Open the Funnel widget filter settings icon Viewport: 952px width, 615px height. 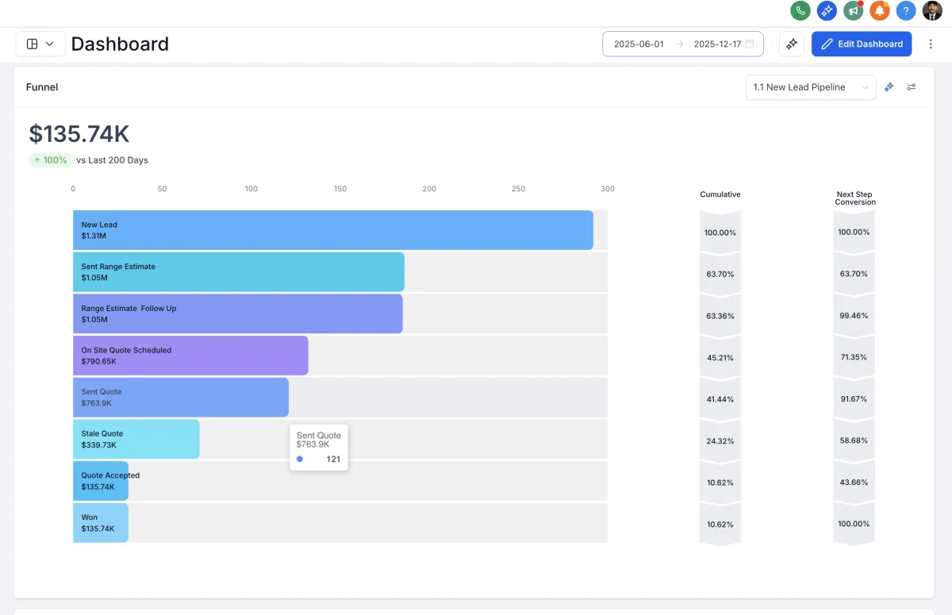[912, 87]
